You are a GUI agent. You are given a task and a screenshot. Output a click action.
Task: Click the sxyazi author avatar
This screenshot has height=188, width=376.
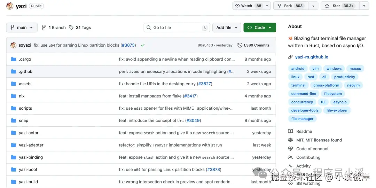click(13, 45)
